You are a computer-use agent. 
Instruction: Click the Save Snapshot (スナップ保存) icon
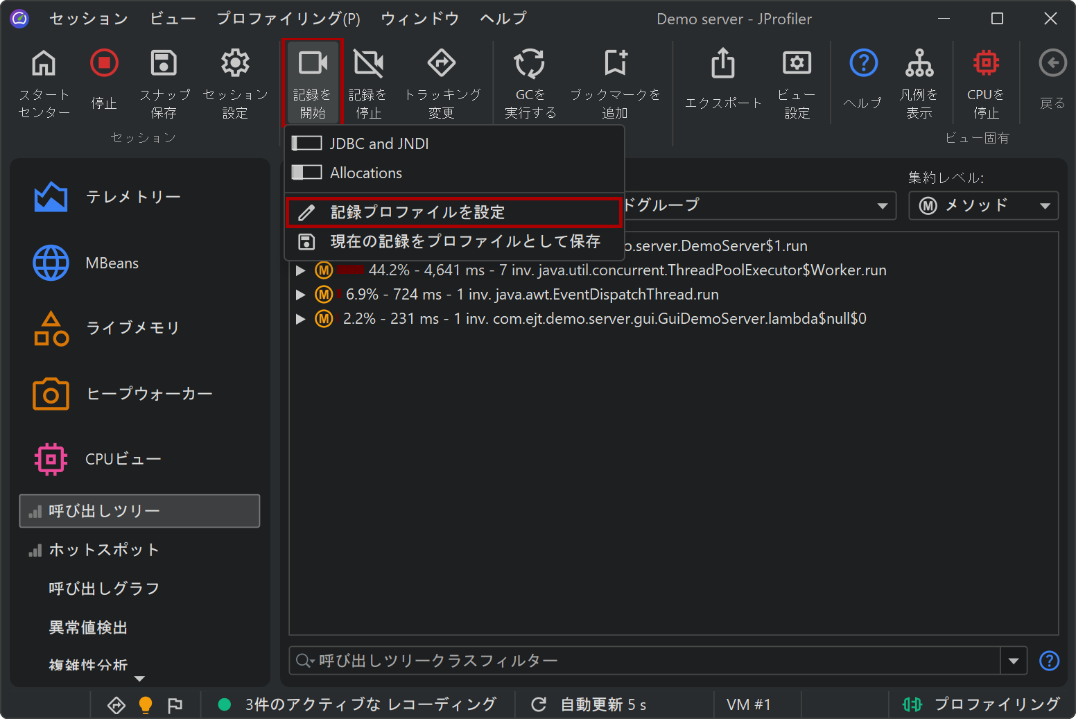(164, 64)
